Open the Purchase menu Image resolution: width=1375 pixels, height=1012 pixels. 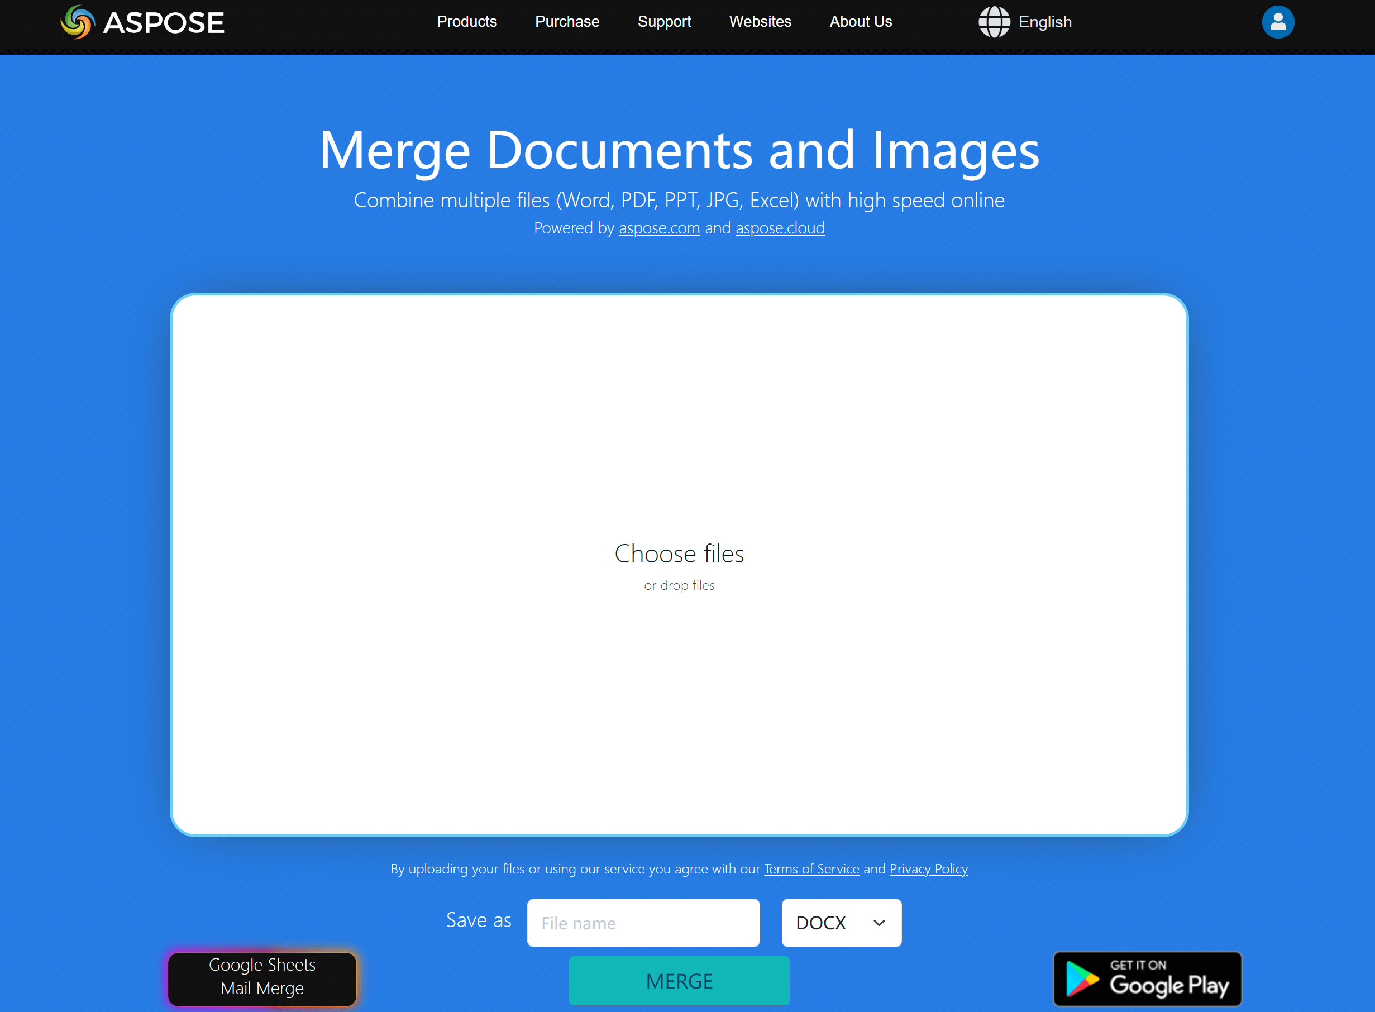(567, 22)
